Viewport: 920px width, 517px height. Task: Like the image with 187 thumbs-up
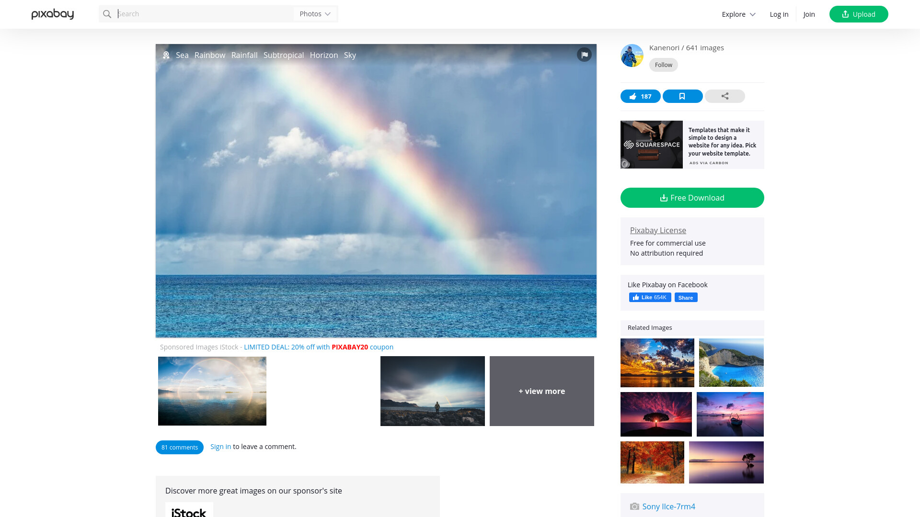(641, 96)
